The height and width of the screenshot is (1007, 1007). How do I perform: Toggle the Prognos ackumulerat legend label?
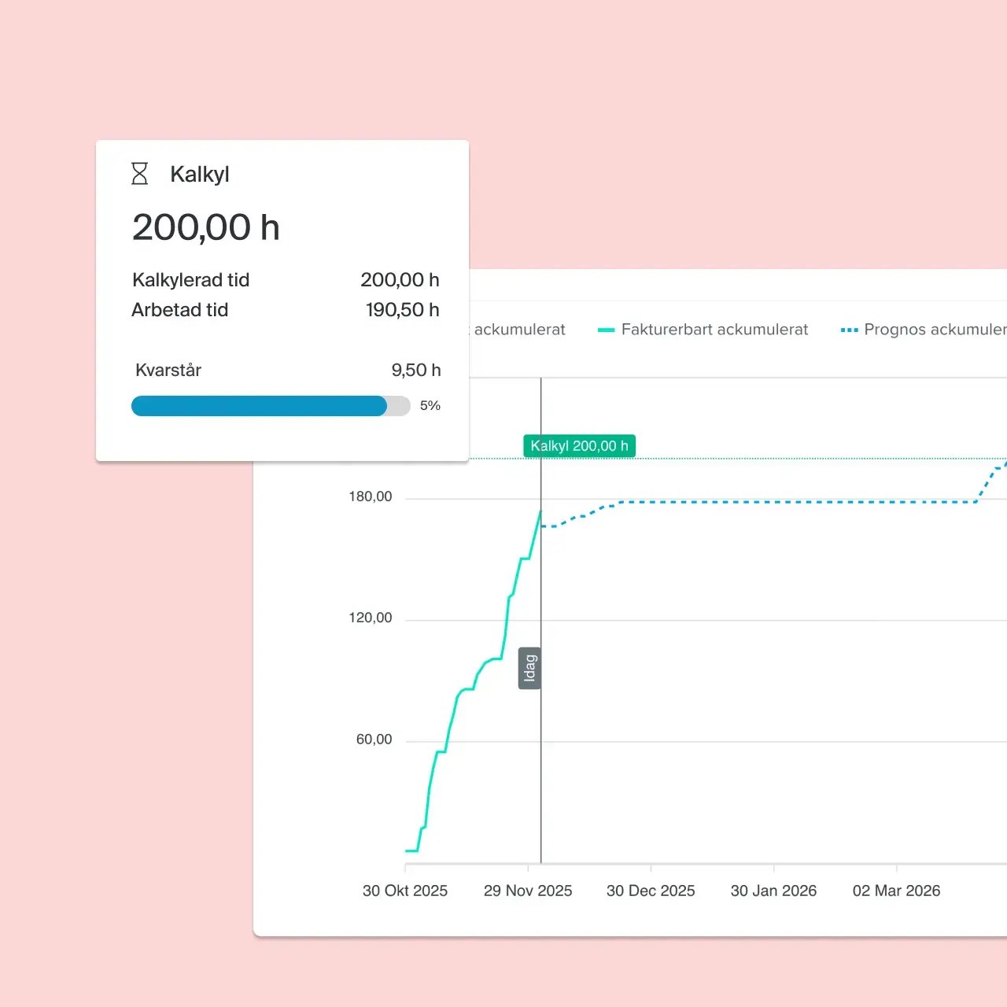click(x=935, y=330)
